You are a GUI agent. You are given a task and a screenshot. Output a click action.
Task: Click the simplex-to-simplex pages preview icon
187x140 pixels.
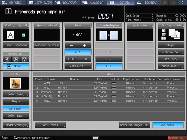[x=109, y=35]
